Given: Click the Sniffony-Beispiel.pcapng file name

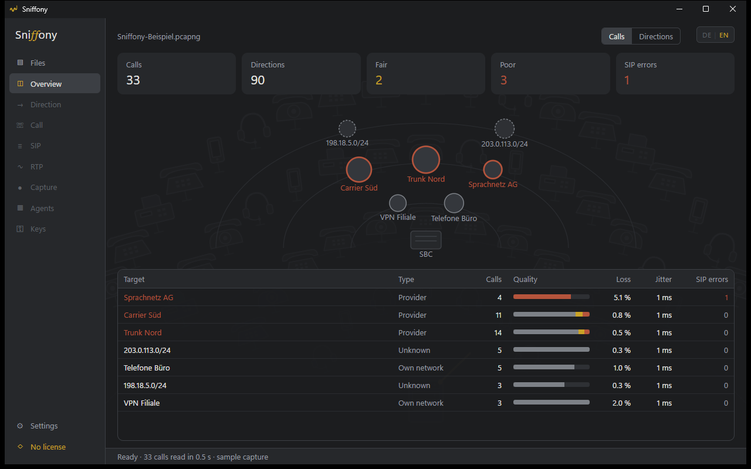Looking at the screenshot, I should pos(159,36).
